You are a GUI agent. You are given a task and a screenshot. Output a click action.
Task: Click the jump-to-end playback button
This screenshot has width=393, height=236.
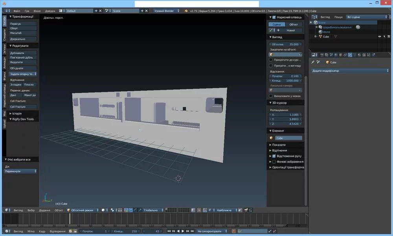[192, 231]
